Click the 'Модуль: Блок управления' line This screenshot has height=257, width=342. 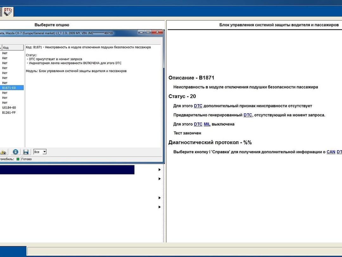(76, 71)
